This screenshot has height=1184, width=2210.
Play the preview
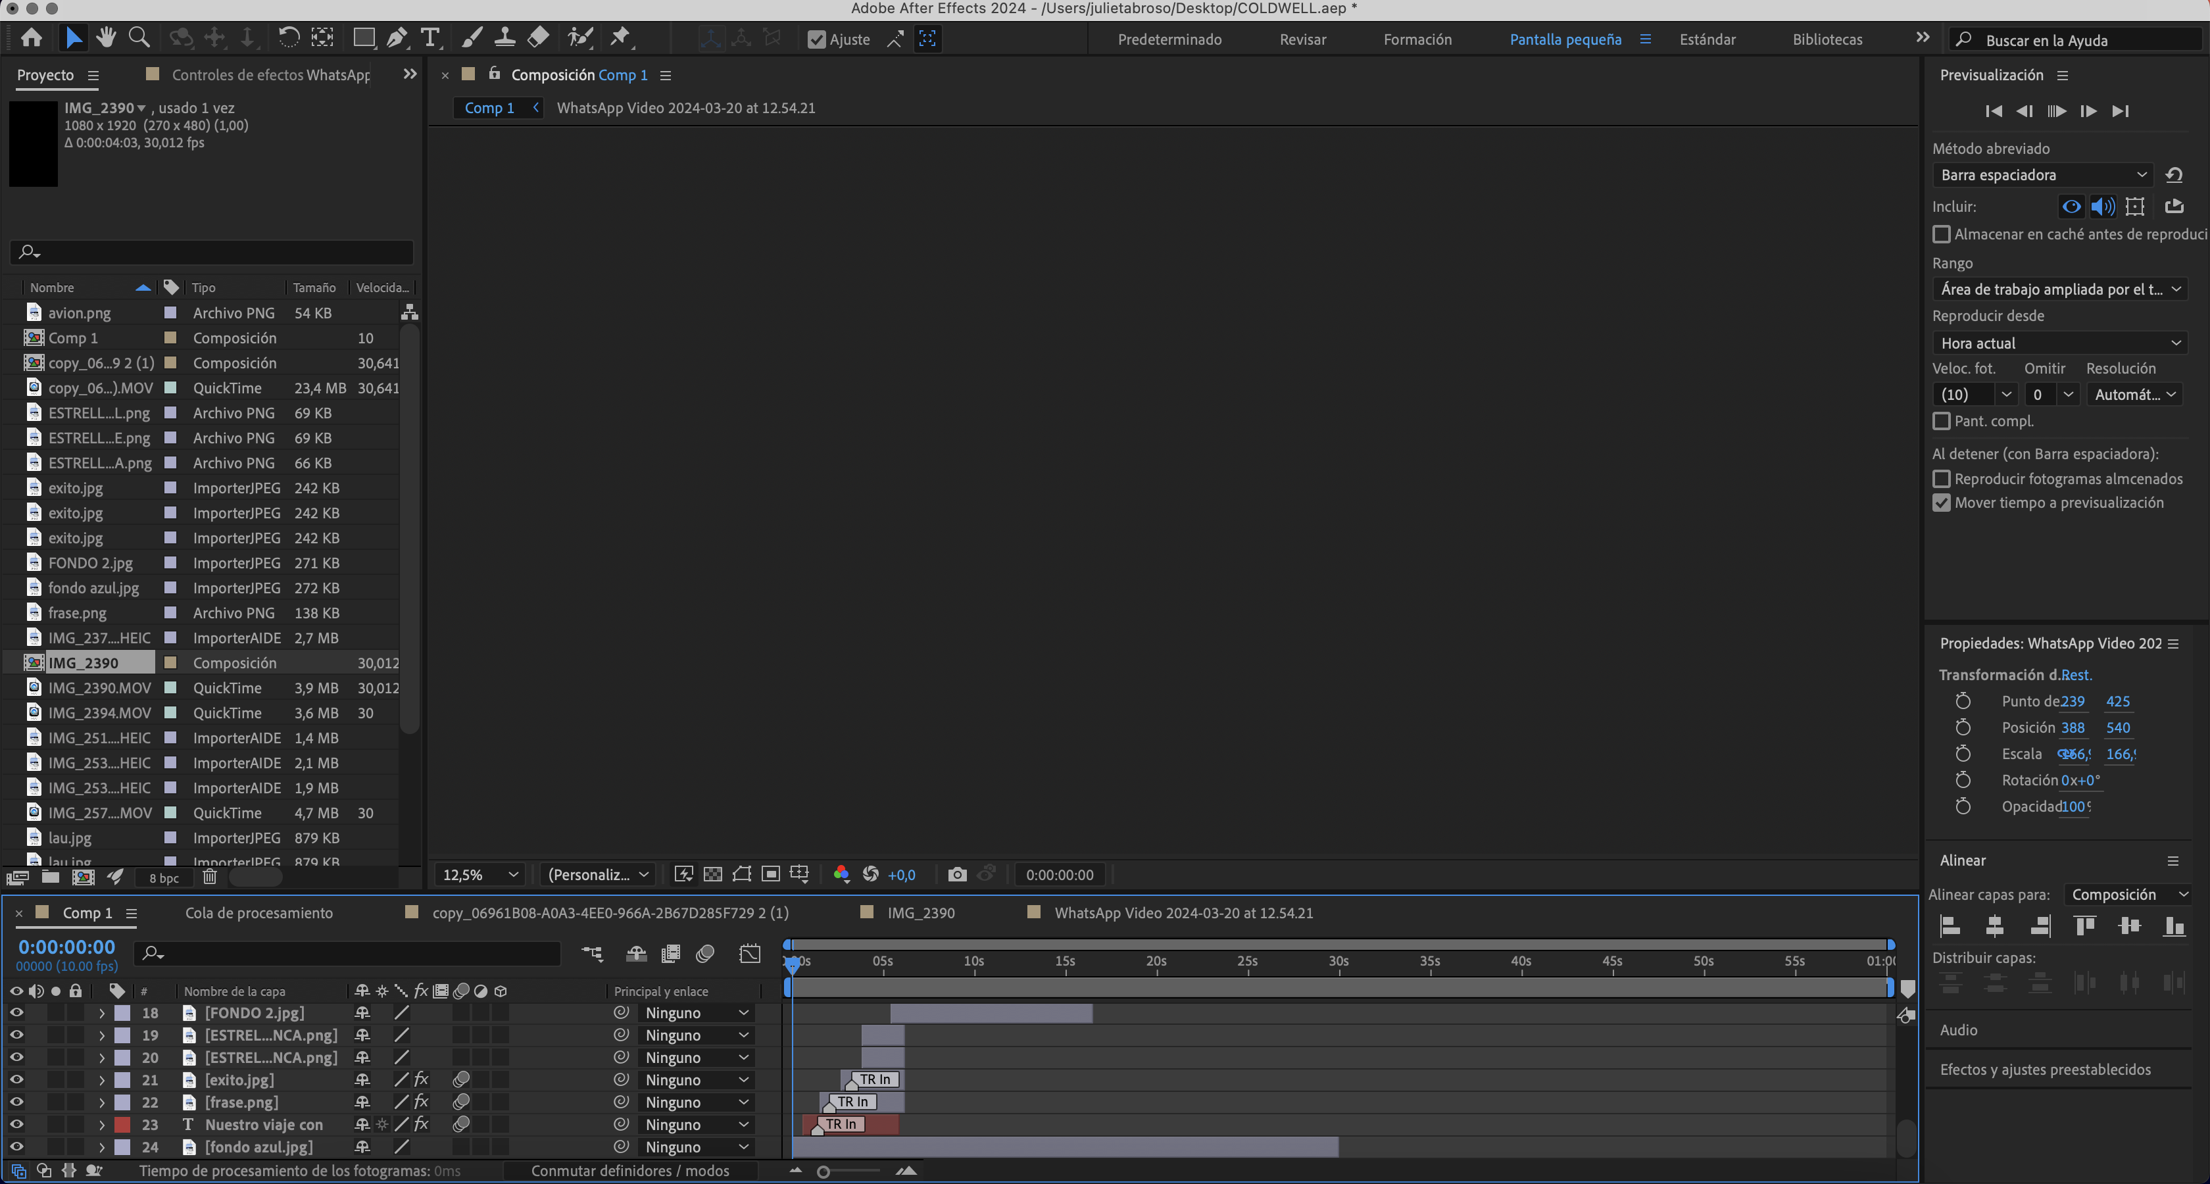click(2057, 111)
